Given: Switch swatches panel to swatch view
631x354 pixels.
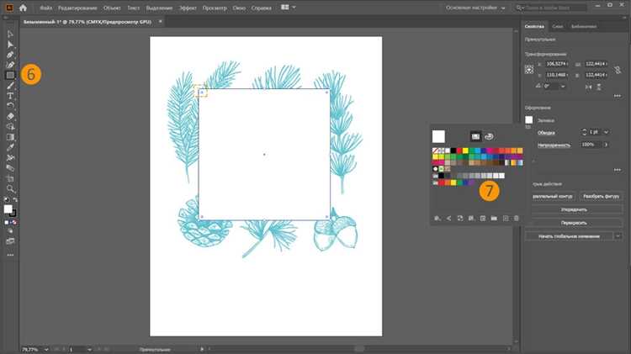Looking at the screenshot, I should pyautogui.click(x=475, y=136).
